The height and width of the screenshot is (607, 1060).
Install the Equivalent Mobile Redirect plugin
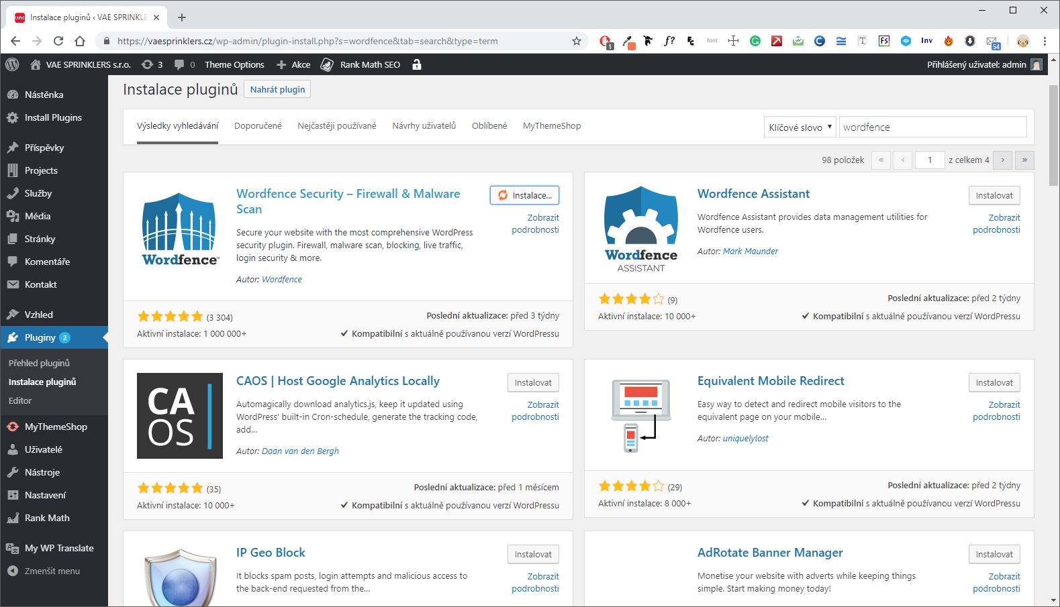click(994, 382)
